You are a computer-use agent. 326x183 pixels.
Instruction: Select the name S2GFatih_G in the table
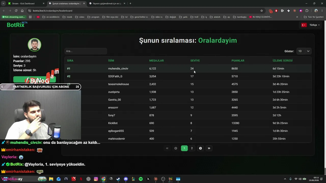115,76
